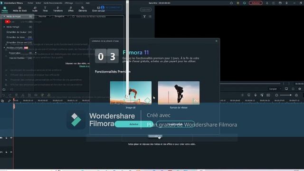
Task: Click the delete trash icon in timeline toolbar
Action: pyautogui.click(x=17, y=95)
